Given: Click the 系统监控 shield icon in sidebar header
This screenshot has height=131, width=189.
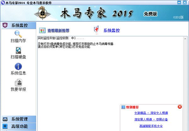Looking at the screenshot, I should (x=5, y=25).
